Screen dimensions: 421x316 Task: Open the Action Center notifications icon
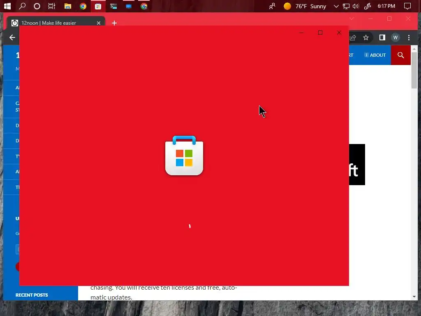point(407,6)
